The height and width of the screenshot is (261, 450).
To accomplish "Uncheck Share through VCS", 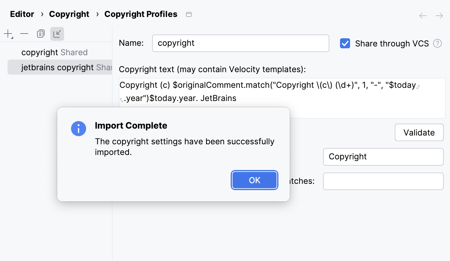I will pyautogui.click(x=345, y=44).
